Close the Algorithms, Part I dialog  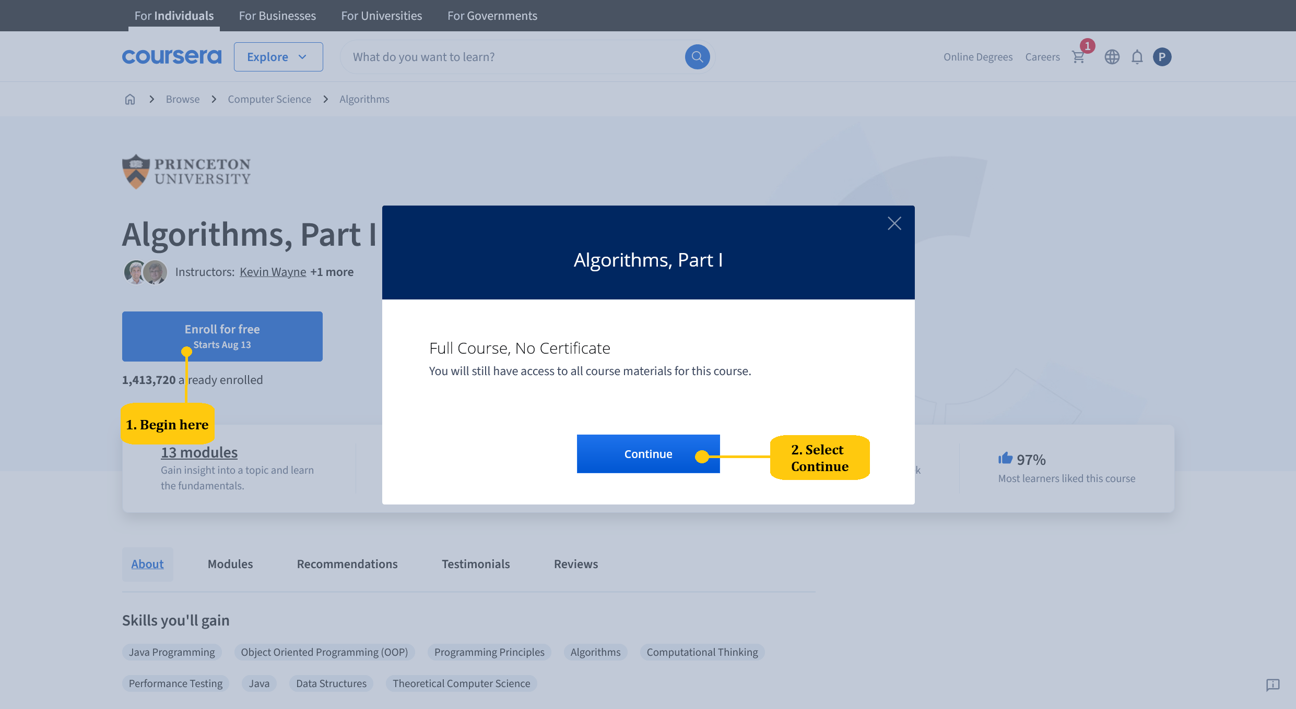pos(894,223)
